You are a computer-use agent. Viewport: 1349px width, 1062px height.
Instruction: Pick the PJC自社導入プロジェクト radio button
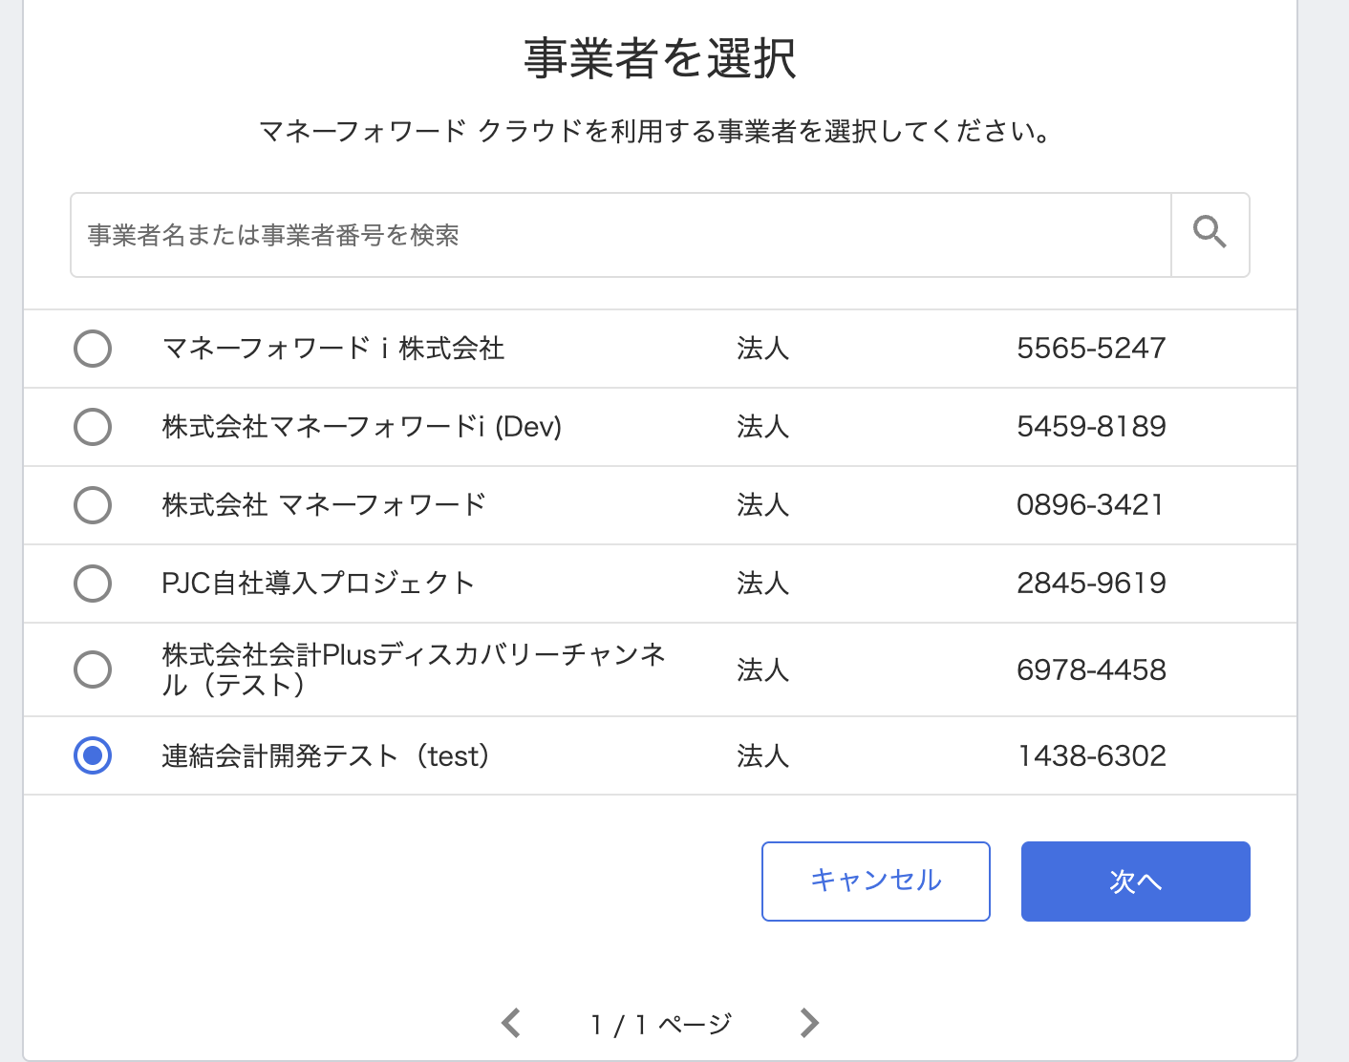point(93,584)
